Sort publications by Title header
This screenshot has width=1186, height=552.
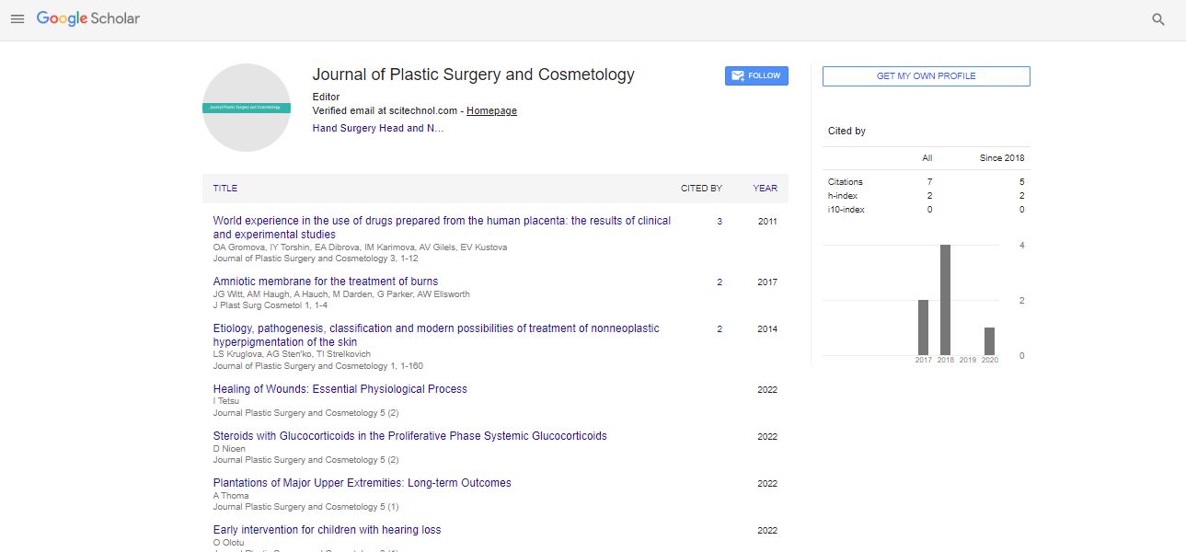[x=225, y=189]
